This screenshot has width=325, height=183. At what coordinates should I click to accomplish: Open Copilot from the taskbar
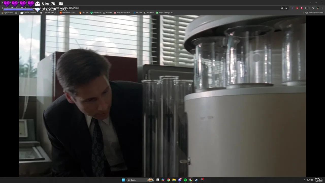coord(163,180)
